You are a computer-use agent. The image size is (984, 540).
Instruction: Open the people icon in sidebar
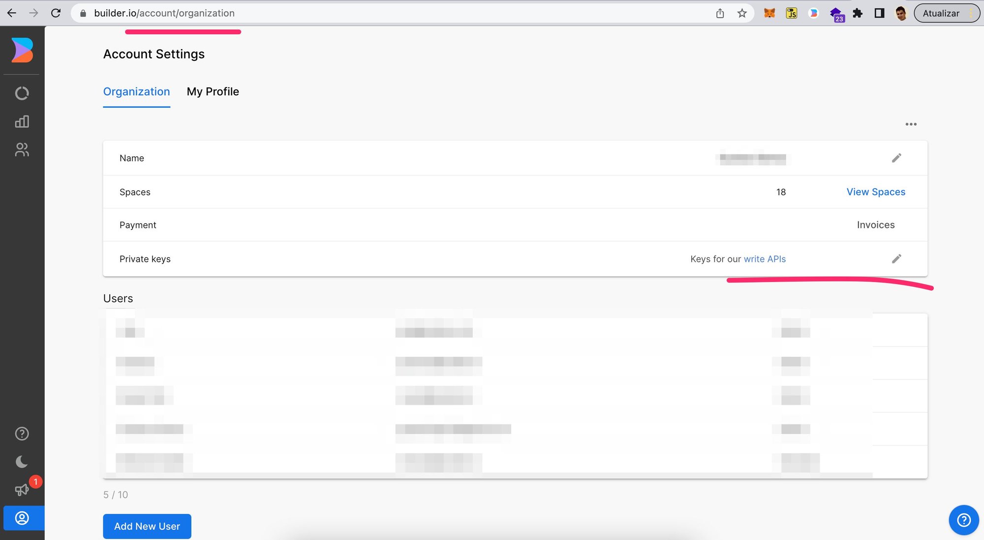pyautogui.click(x=22, y=149)
